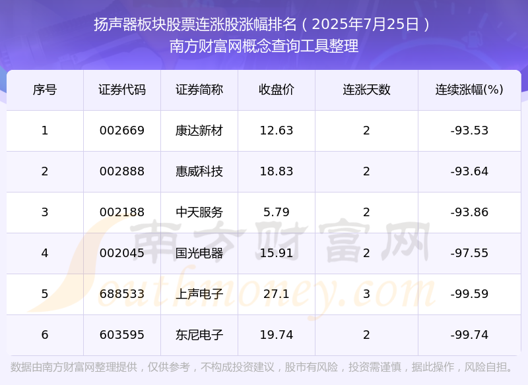
Task: Click the value -93.86
Action: click(x=469, y=212)
